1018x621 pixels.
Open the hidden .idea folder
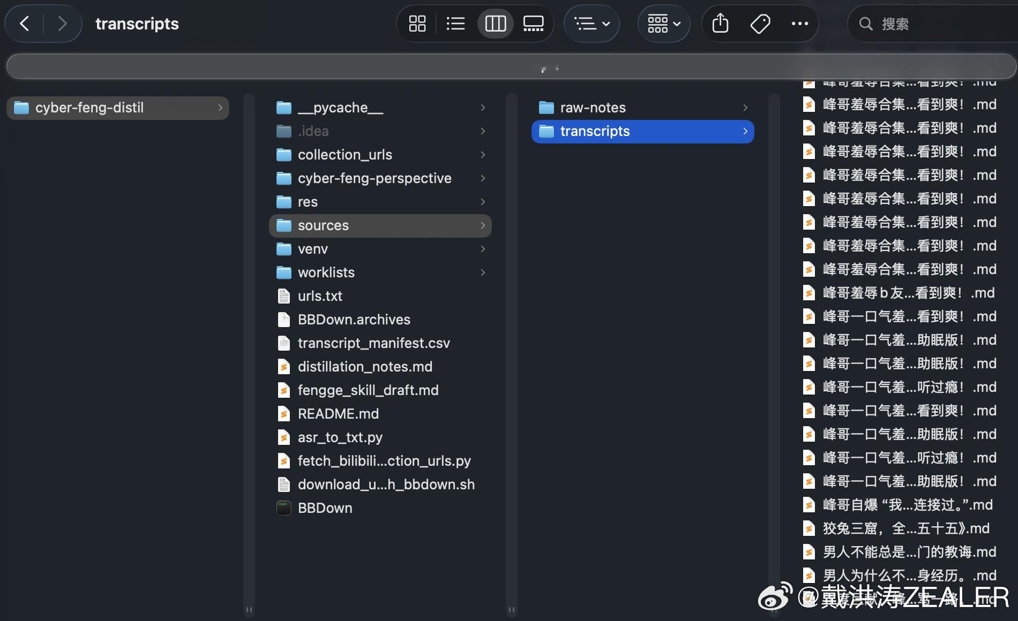380,131
